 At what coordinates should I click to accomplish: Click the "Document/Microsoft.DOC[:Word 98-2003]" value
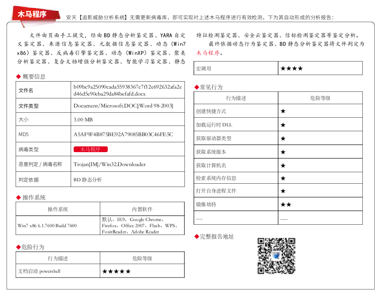[x=123, y=106]
